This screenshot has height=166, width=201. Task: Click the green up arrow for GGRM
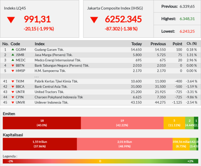point(13,49)
